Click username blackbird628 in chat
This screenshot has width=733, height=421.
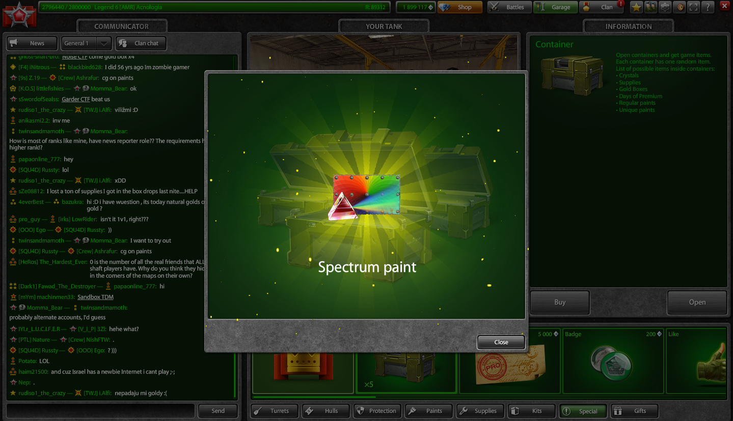pos(85,67)
